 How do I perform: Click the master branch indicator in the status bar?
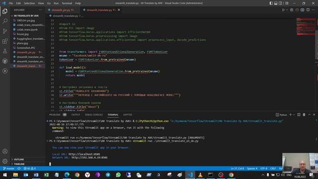(9, 169)
